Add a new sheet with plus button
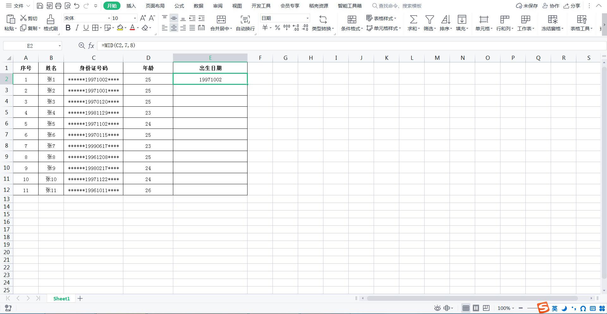Image resolution: width=607 pixels, height=314 pixels. [80, 298]
